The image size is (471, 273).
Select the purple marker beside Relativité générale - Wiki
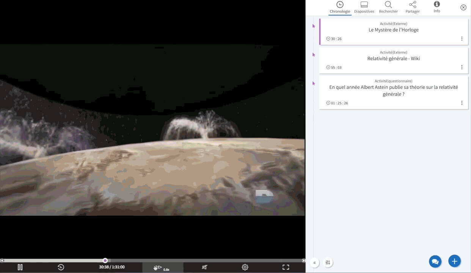[314, 54]
